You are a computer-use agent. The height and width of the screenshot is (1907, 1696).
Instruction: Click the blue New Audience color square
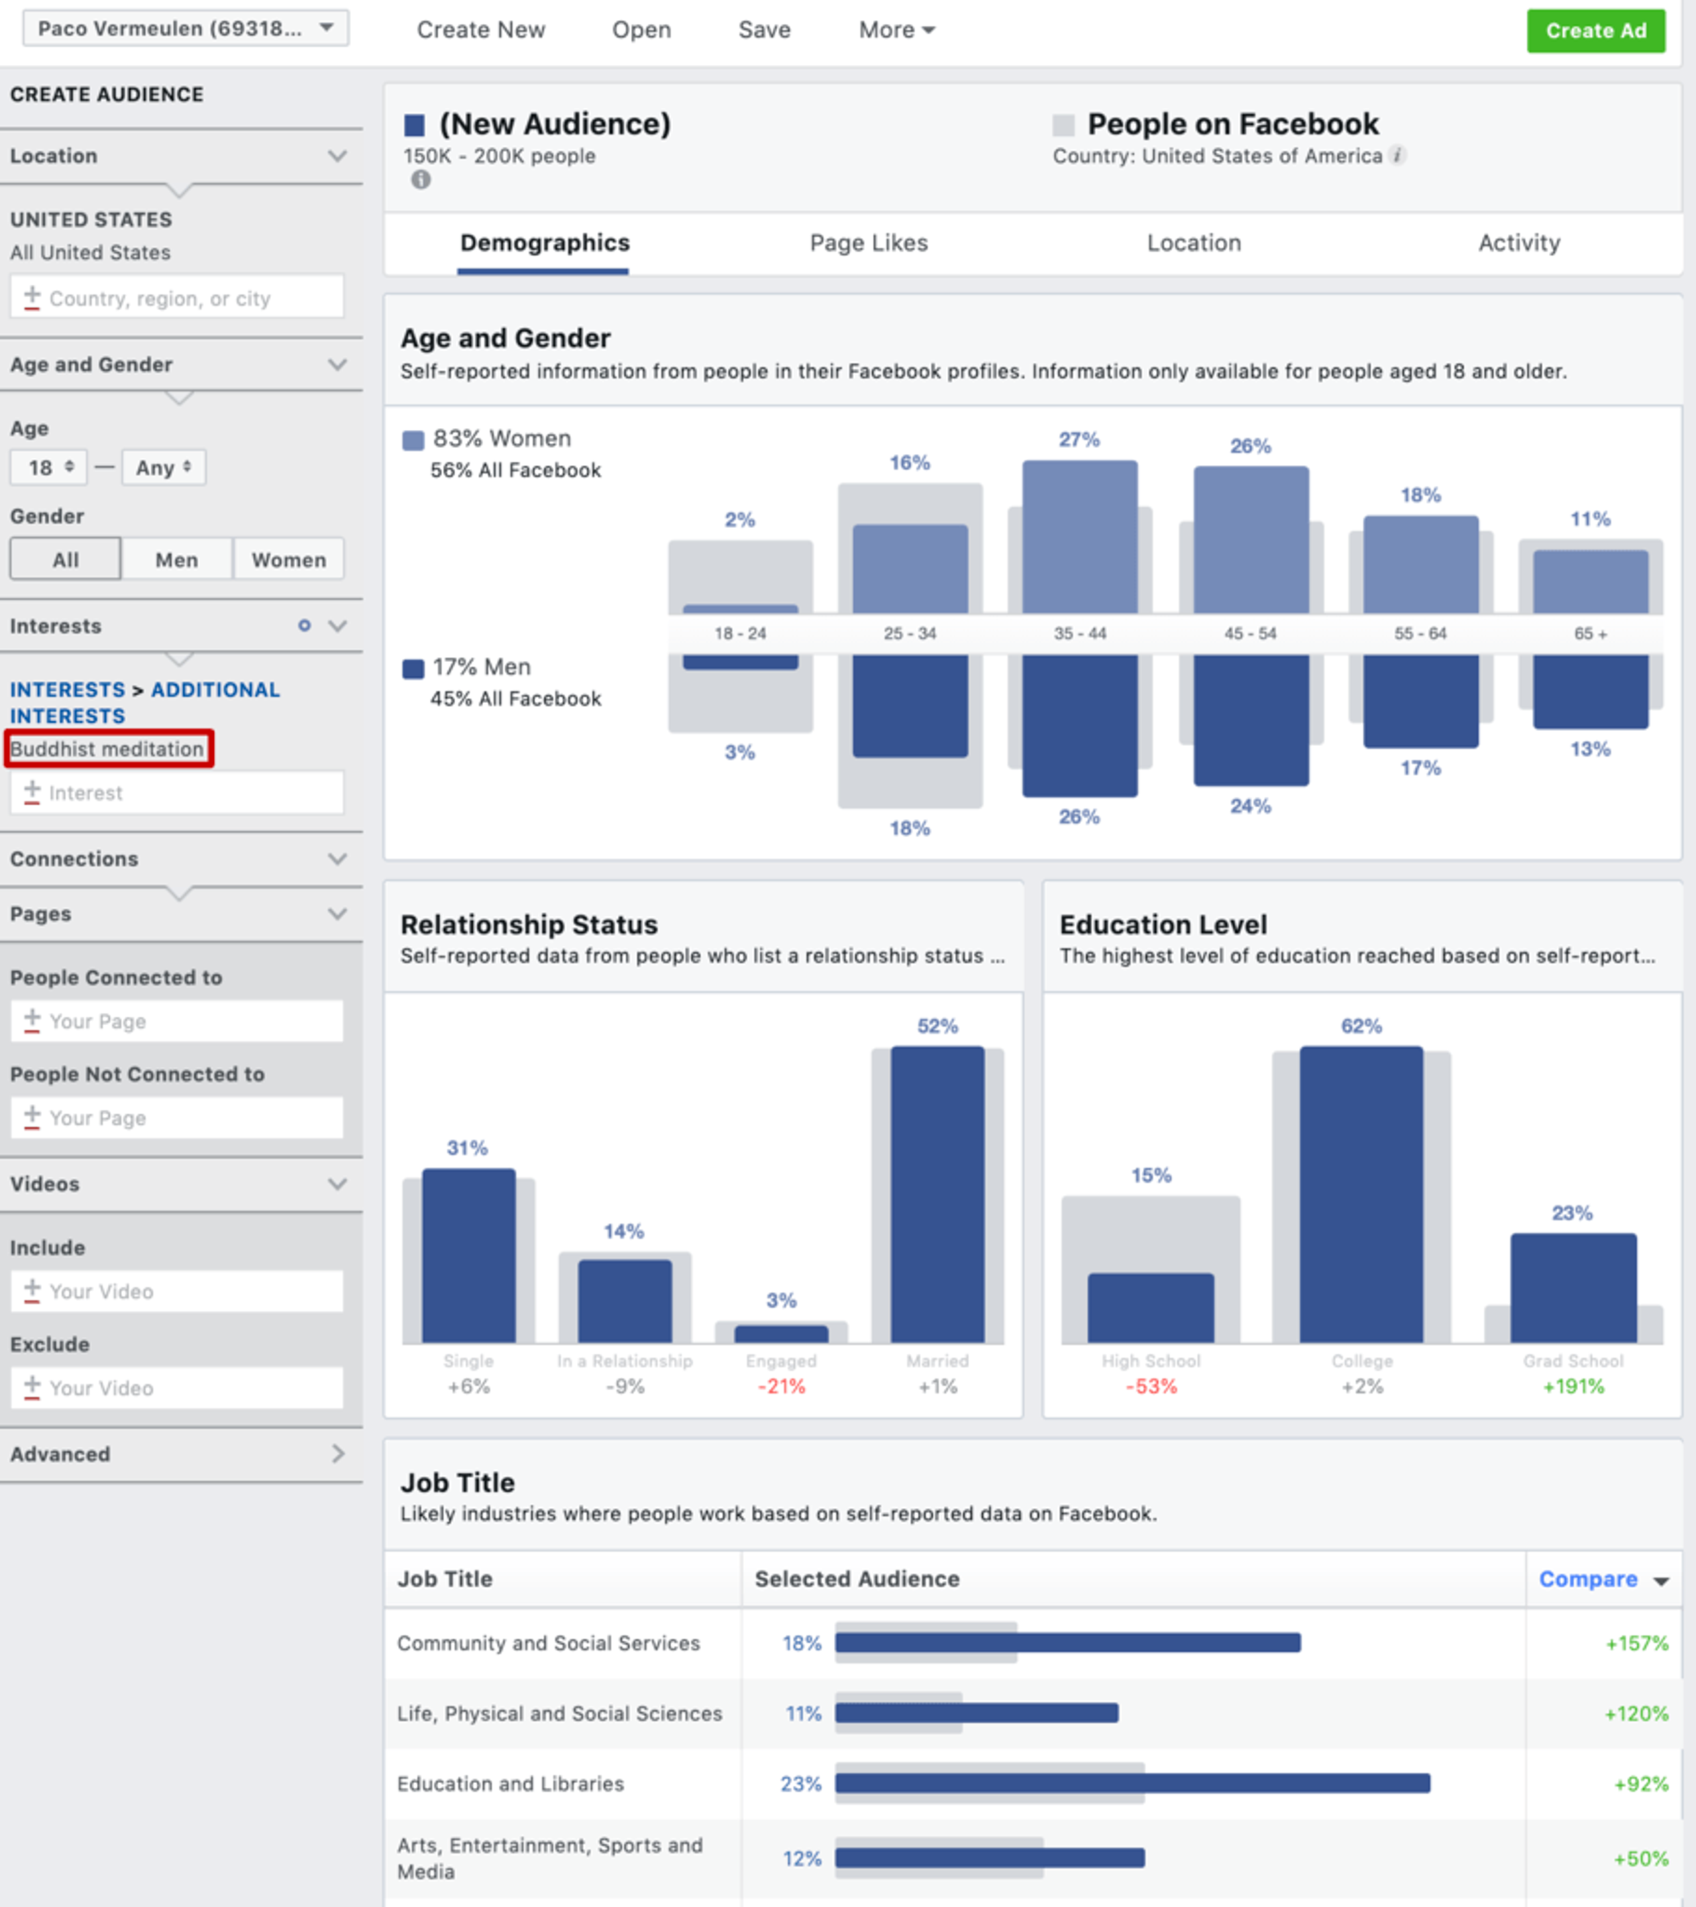tap(414, 125)
